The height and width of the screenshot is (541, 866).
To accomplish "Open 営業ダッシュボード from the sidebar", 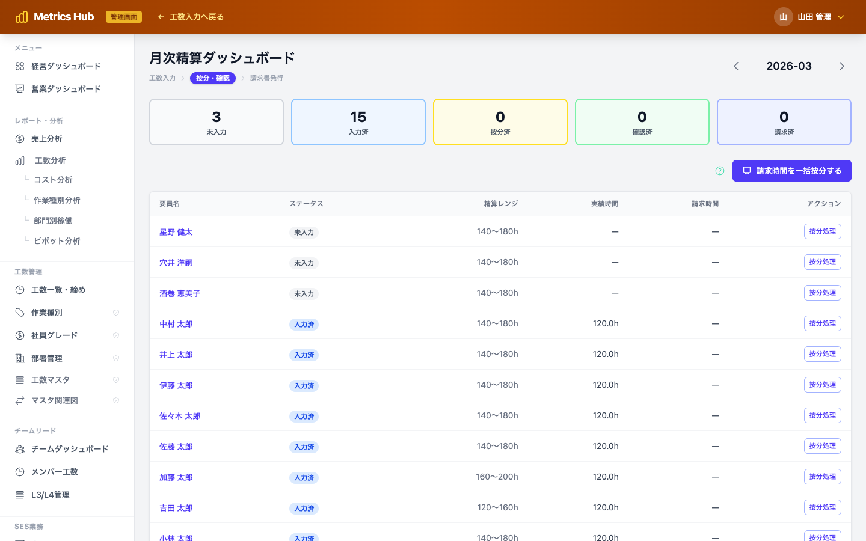I will (67, 89).
